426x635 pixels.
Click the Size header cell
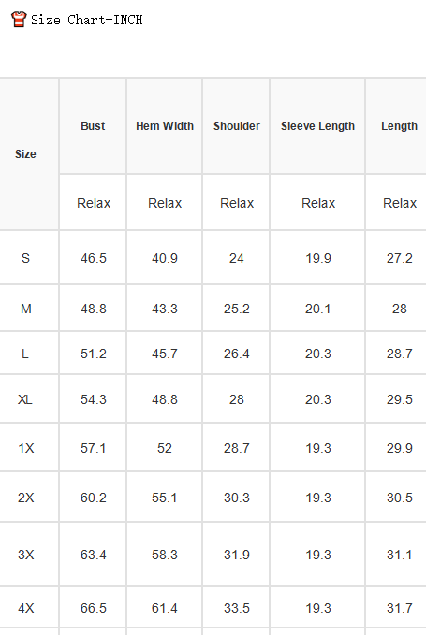click(x=25, y=154)
